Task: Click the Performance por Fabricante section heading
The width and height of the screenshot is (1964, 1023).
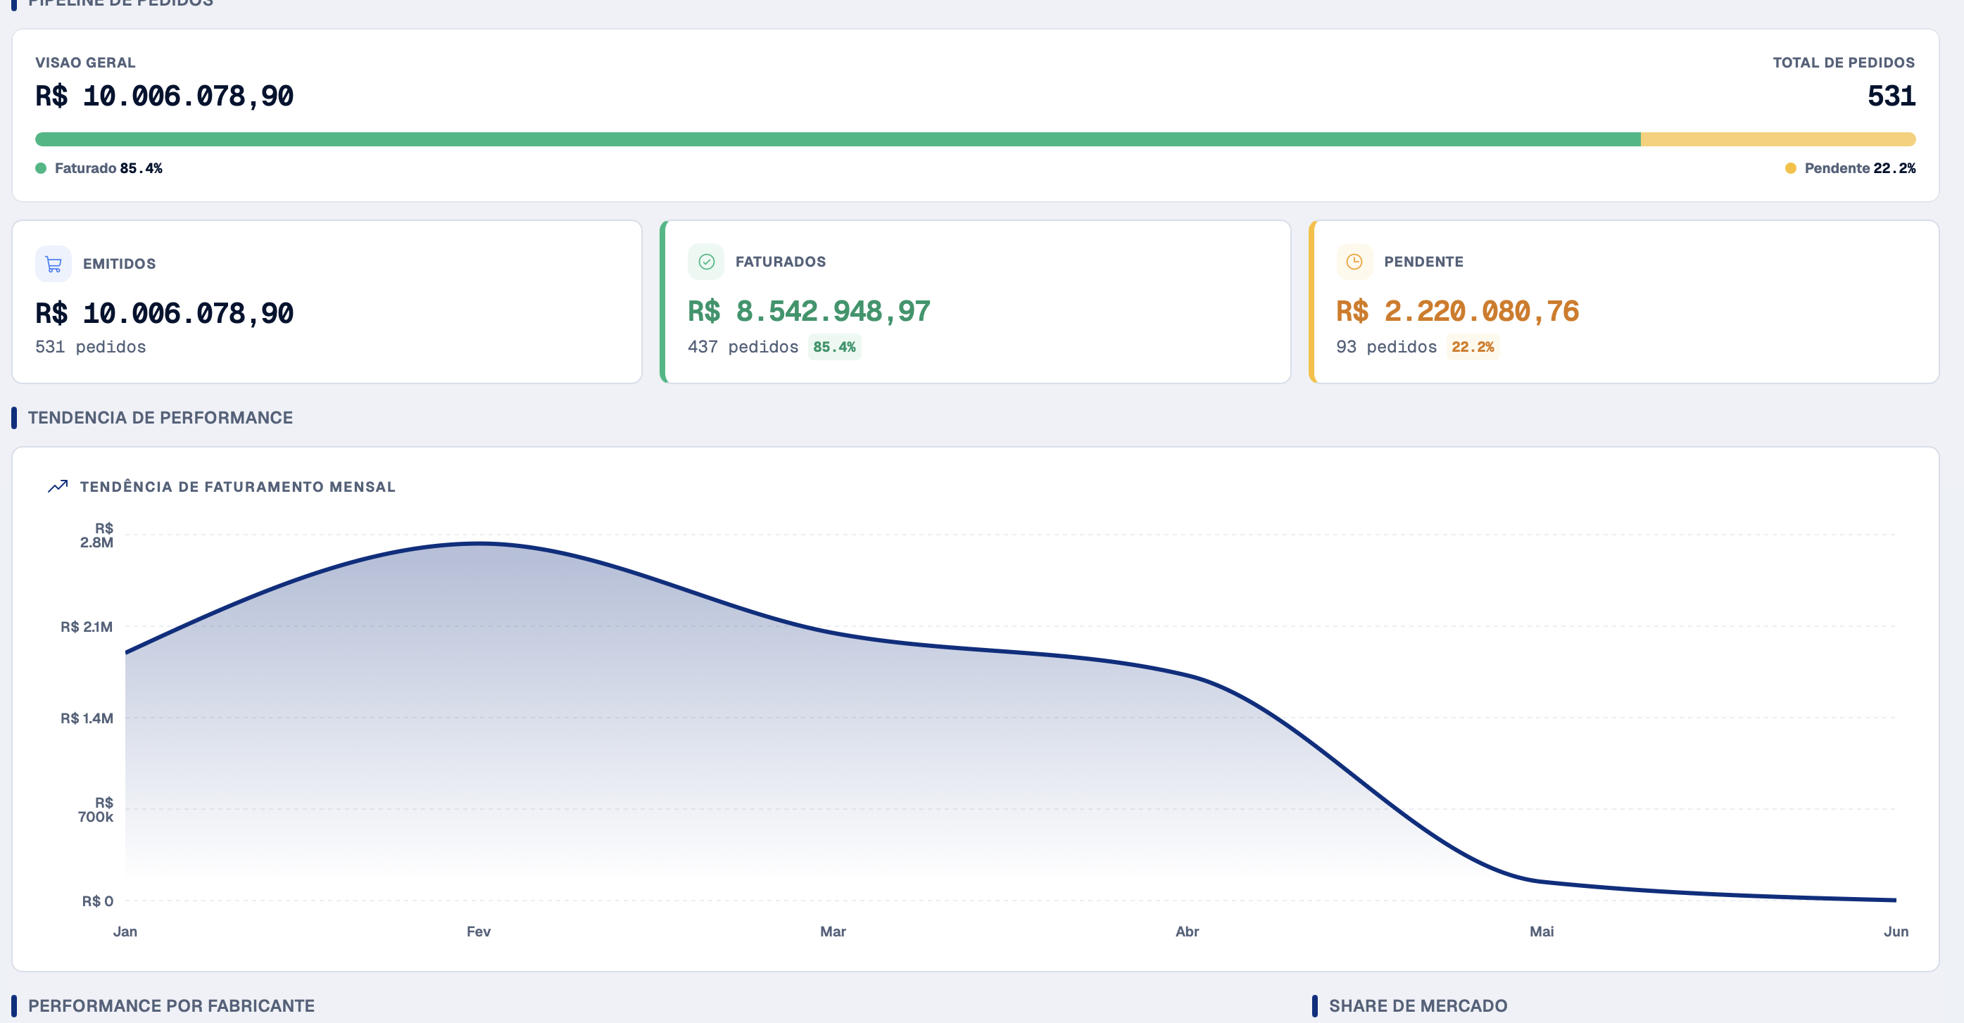Action: pos(172,1006)
